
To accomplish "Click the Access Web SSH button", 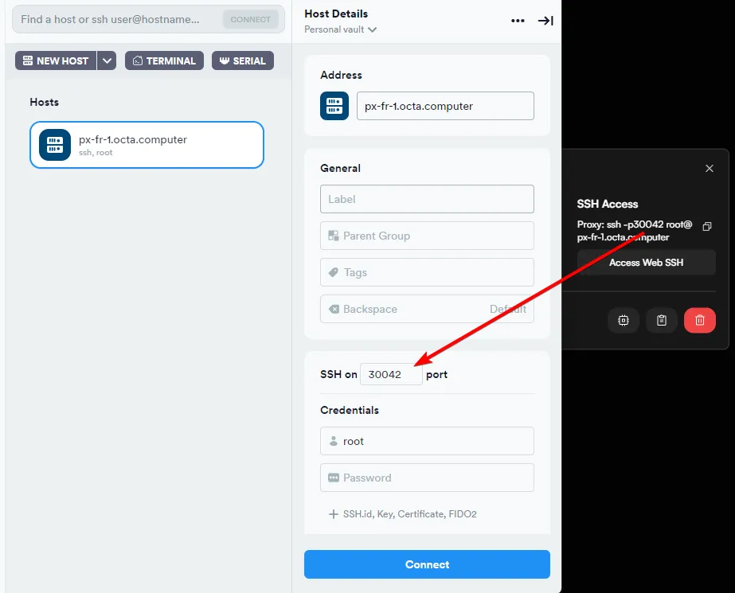I will click(647, 263).
